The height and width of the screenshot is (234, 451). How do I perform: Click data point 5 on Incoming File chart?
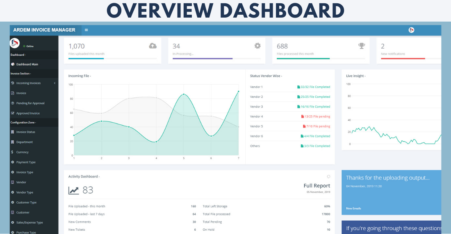click(x=184, y=94)
